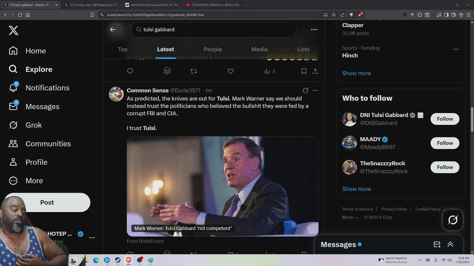Open the Mark Warner article image

tap(223, 186)
